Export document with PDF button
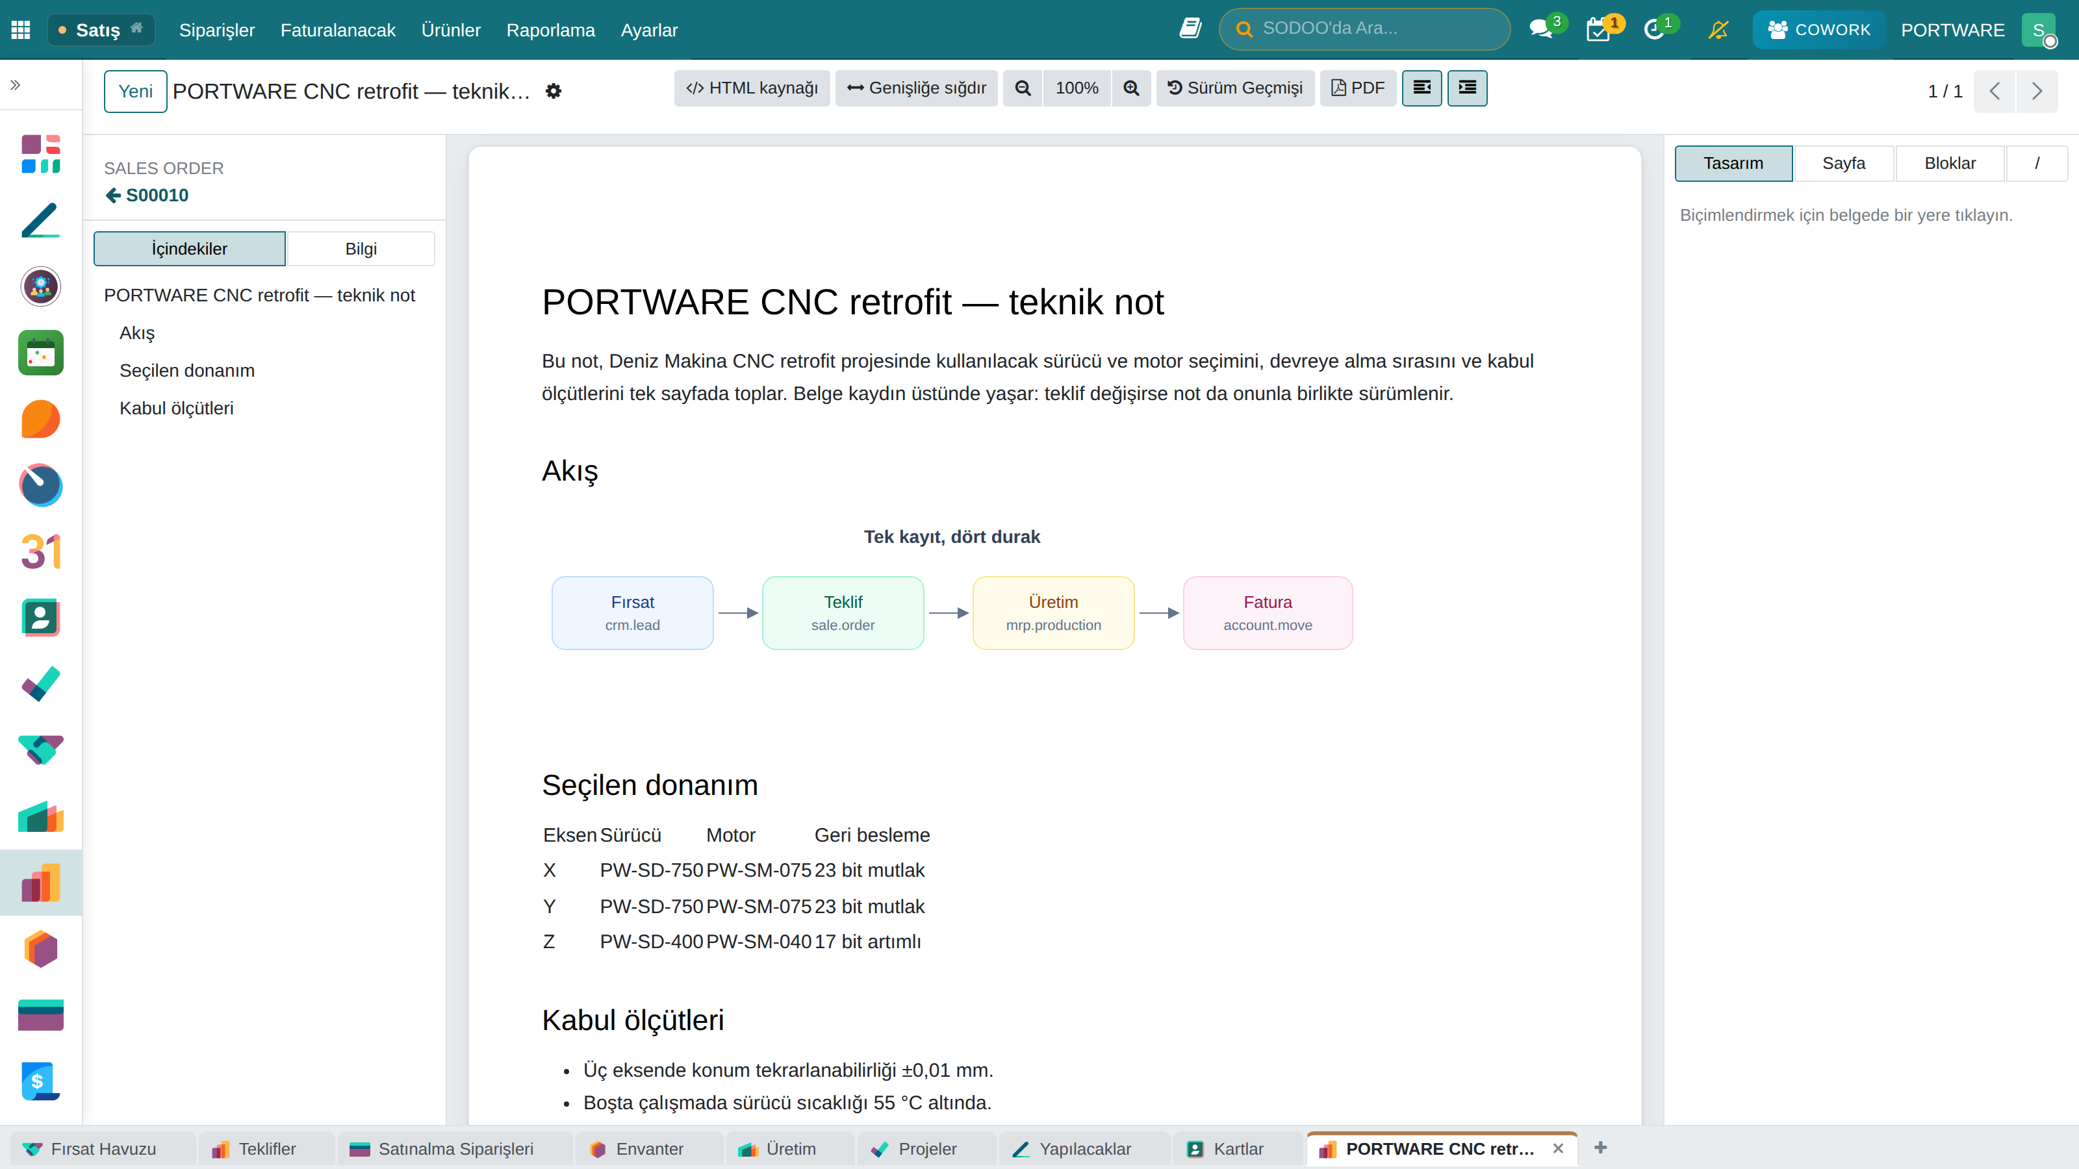 click(1357, 88)
